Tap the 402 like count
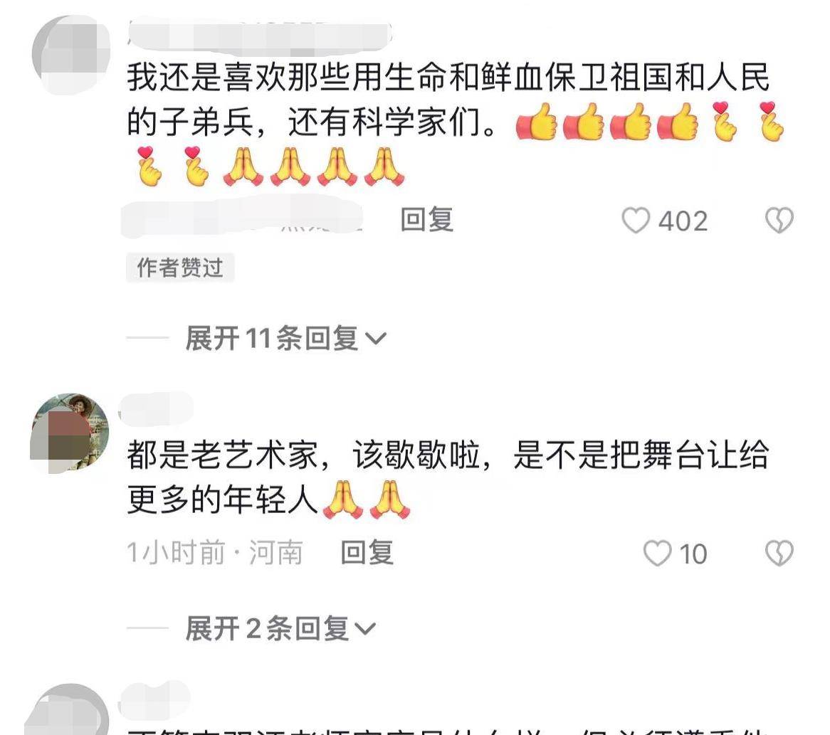The height and width of the screenshot is (735, 830). click(683, 221)
